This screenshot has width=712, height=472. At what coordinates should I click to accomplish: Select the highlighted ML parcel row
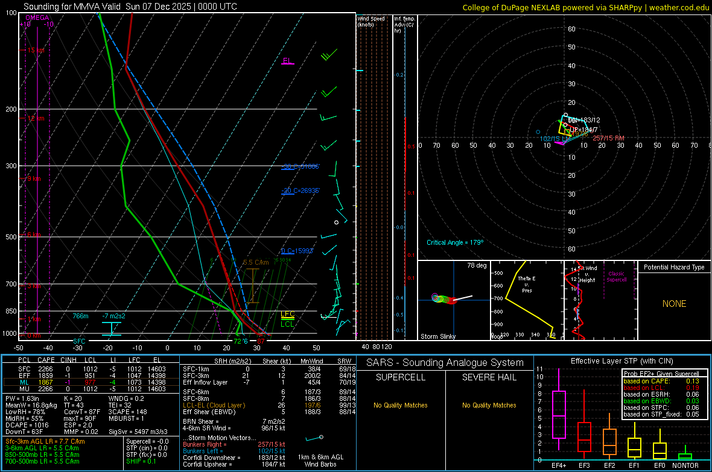click(x=91, y=382)
